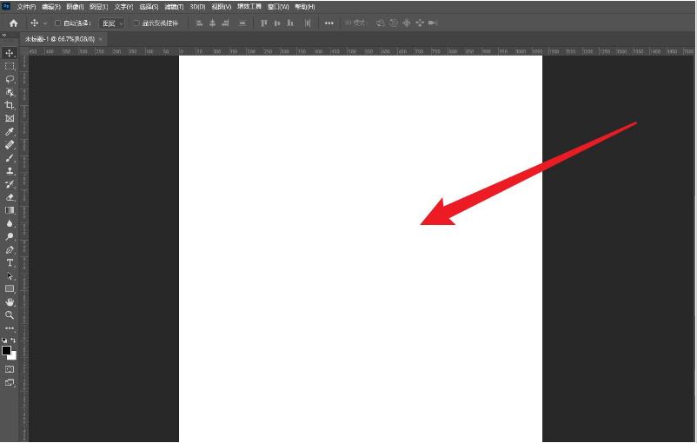697x443 pixels.
Task: Select the Lasso tool
Action: (x=10, y=79)
